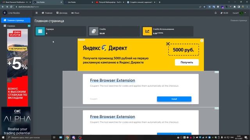Open the Chrome taskbar icon
The image size is (250, 140).
[x=67, y=137]
